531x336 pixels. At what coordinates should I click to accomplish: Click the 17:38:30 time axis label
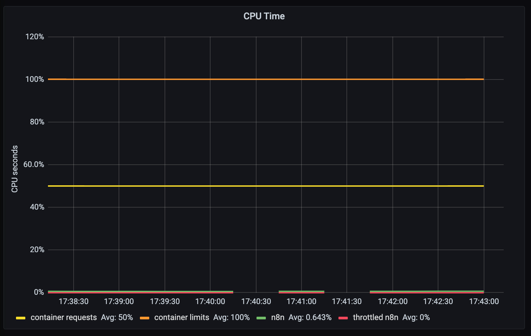coord(74,301)
